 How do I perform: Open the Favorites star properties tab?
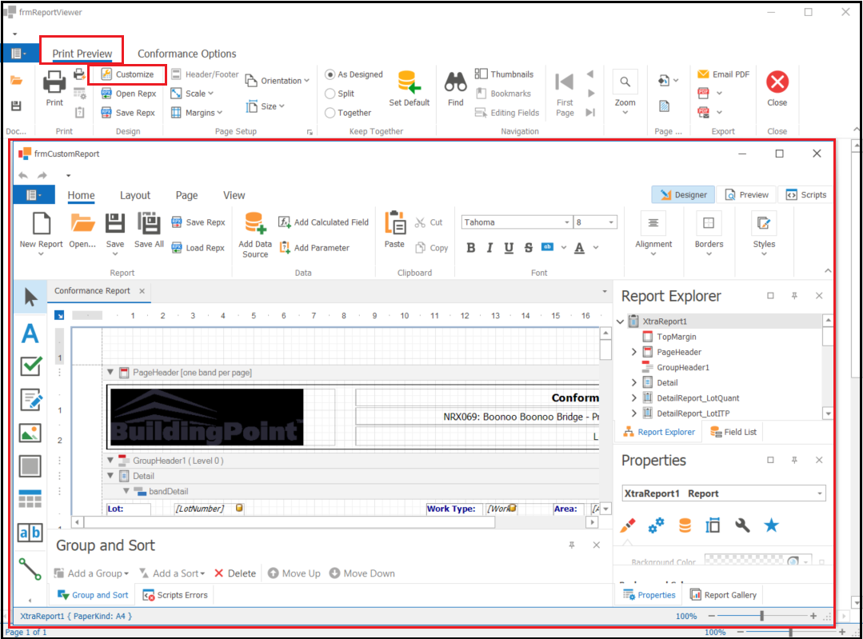click(771, 525)
